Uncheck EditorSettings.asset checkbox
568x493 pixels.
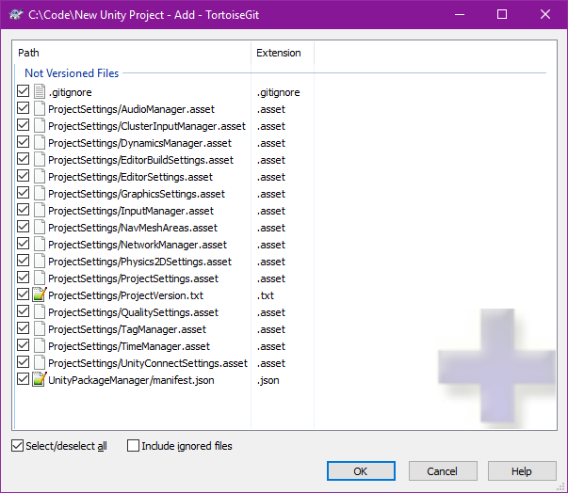point(23,175)
